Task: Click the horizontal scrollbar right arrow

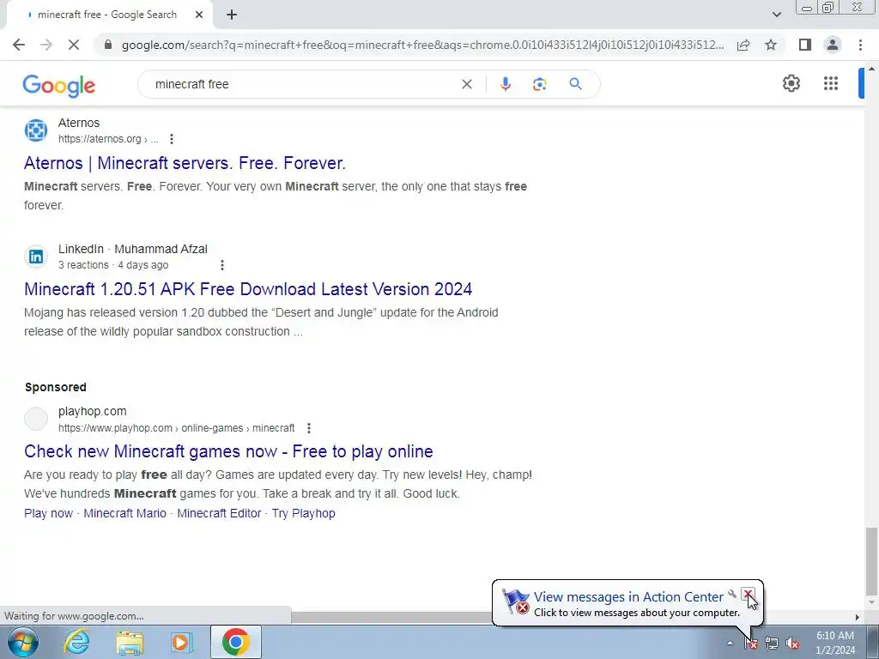Action: point(858,617)
